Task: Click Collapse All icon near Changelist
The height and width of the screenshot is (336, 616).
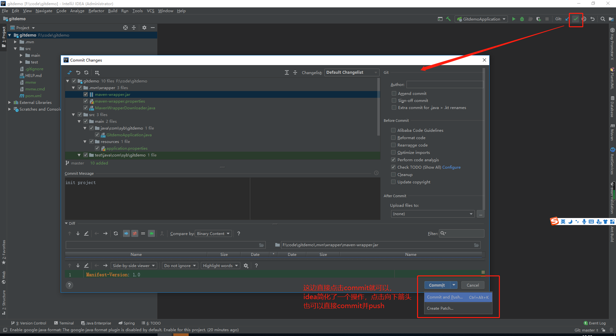Action: click(x=295, y=72)
